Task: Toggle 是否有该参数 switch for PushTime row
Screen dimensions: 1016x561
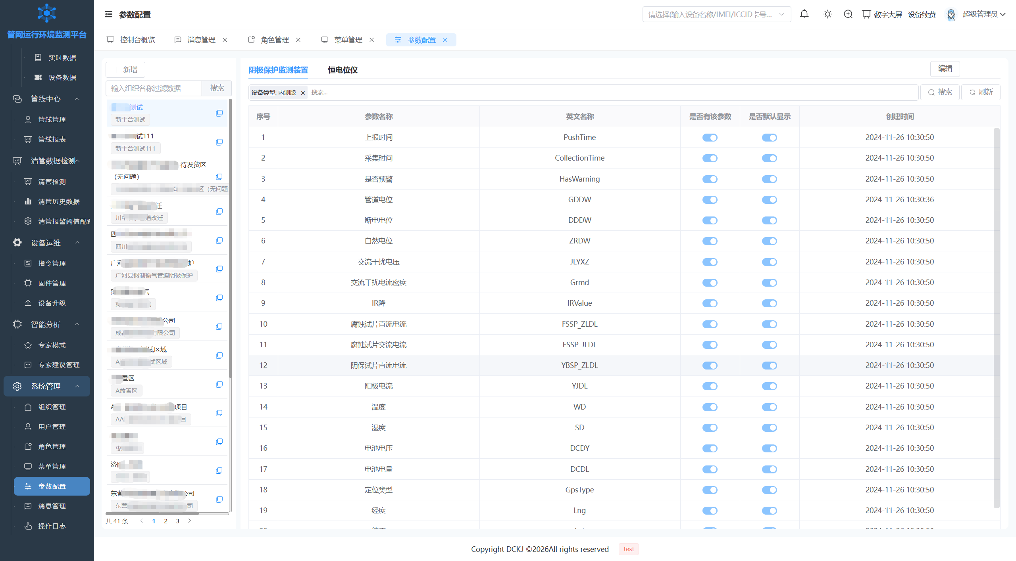Action: click(710, 138)
